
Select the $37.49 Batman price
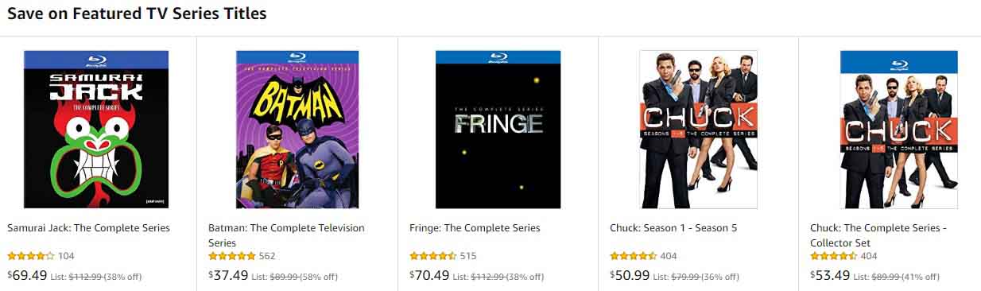click(228, 275)
